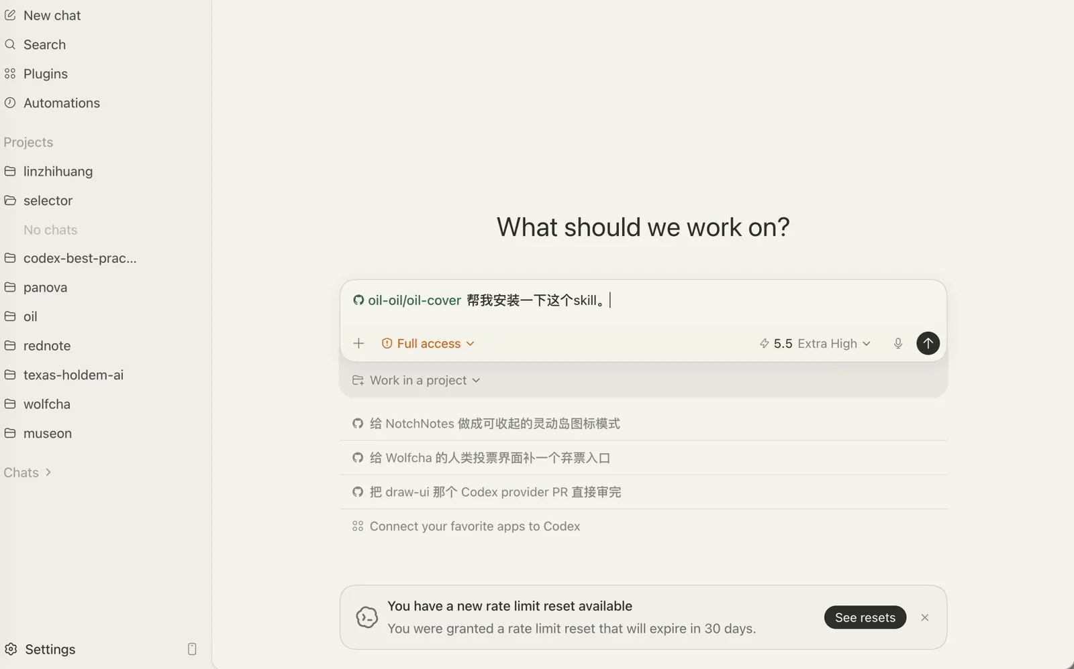Screen dimensions: 1074x669
Task: Click the Codex icon in rate limit banner
Action: [367, 617]
